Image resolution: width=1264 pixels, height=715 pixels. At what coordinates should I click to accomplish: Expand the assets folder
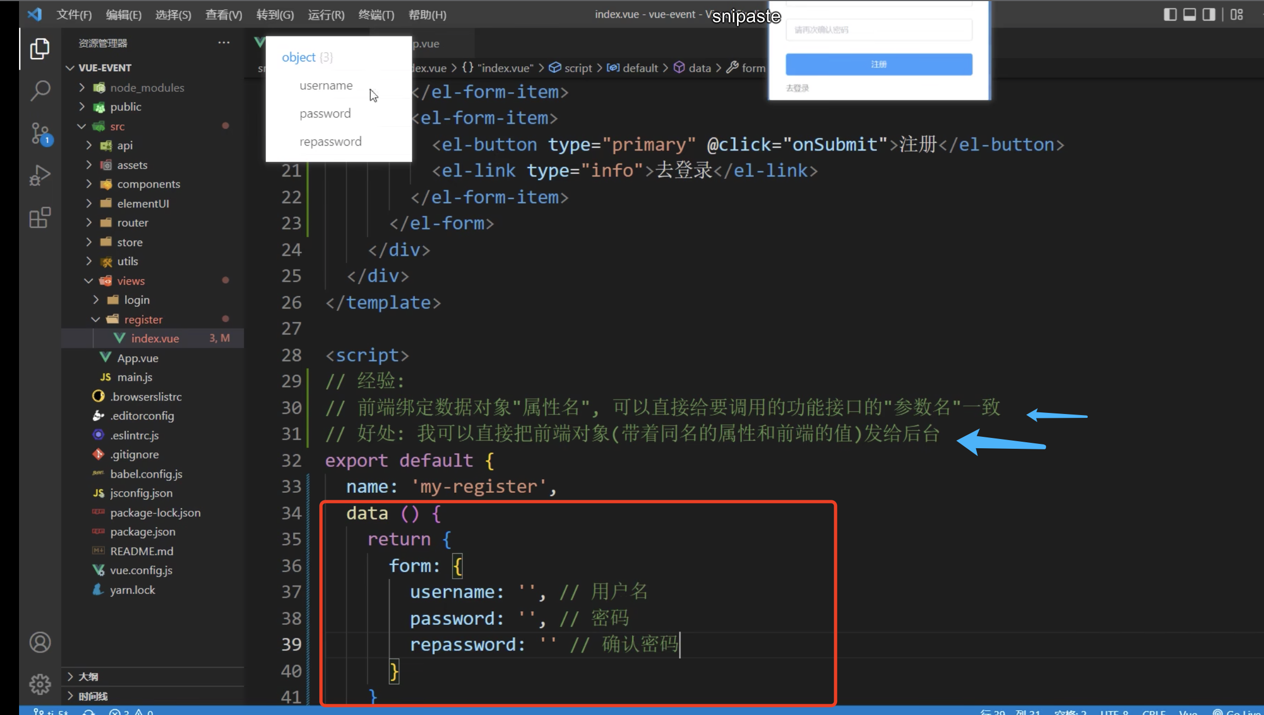[x=152, y=165]
